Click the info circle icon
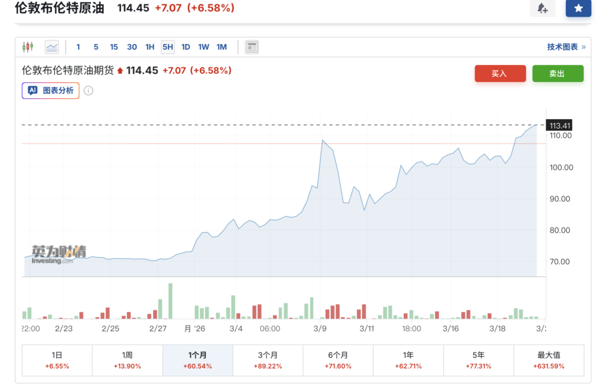The image size is (610, 387). pyautogui.click(x=88, y=90)
